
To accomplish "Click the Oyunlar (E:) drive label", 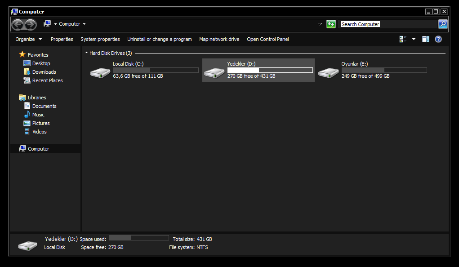I will [355, 64].
